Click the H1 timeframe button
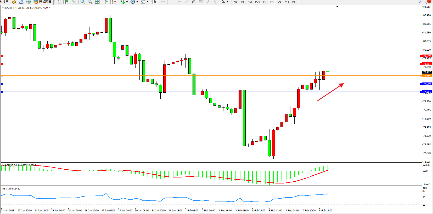 [x=265, y=2]
